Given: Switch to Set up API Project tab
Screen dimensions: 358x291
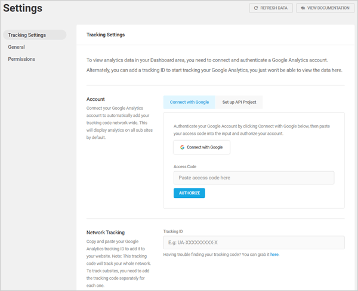Looking at the screenshot, I should coord(239,102).
